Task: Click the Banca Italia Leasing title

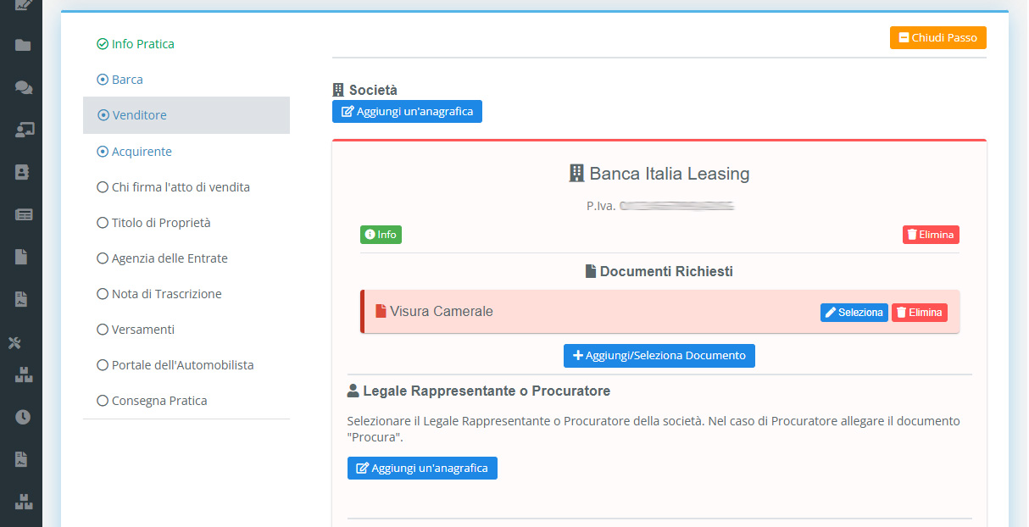Action: click(670, 174)
